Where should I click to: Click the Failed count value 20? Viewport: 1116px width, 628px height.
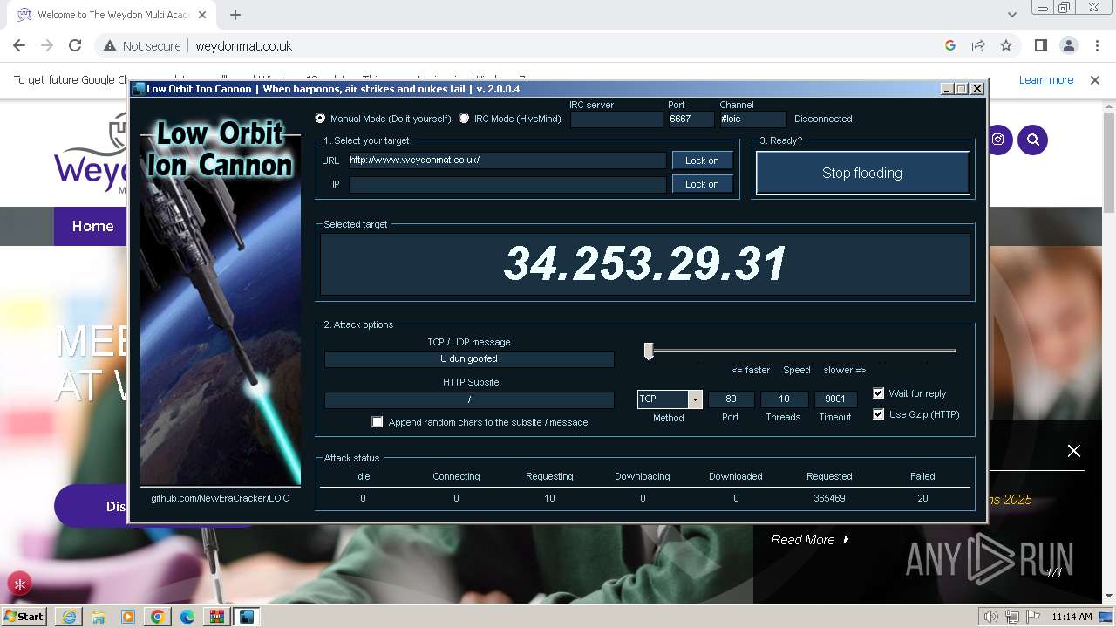tap(922, 498)
